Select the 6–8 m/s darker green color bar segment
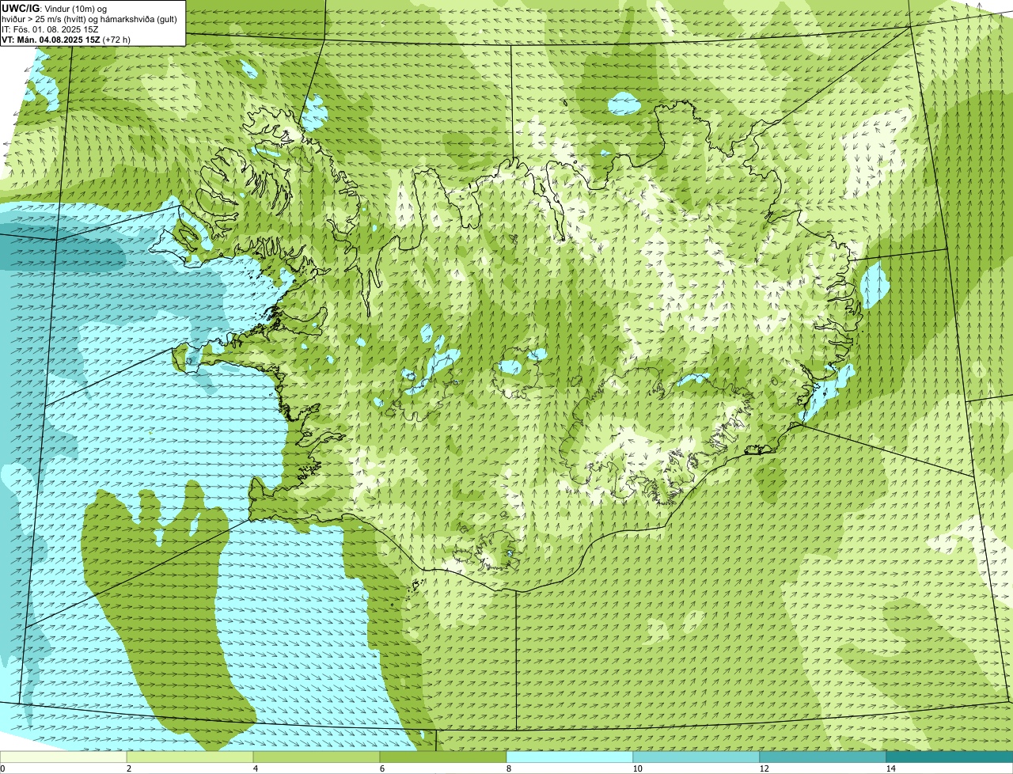This screenshot has width=1013, height=774. [x=443, y=757]
